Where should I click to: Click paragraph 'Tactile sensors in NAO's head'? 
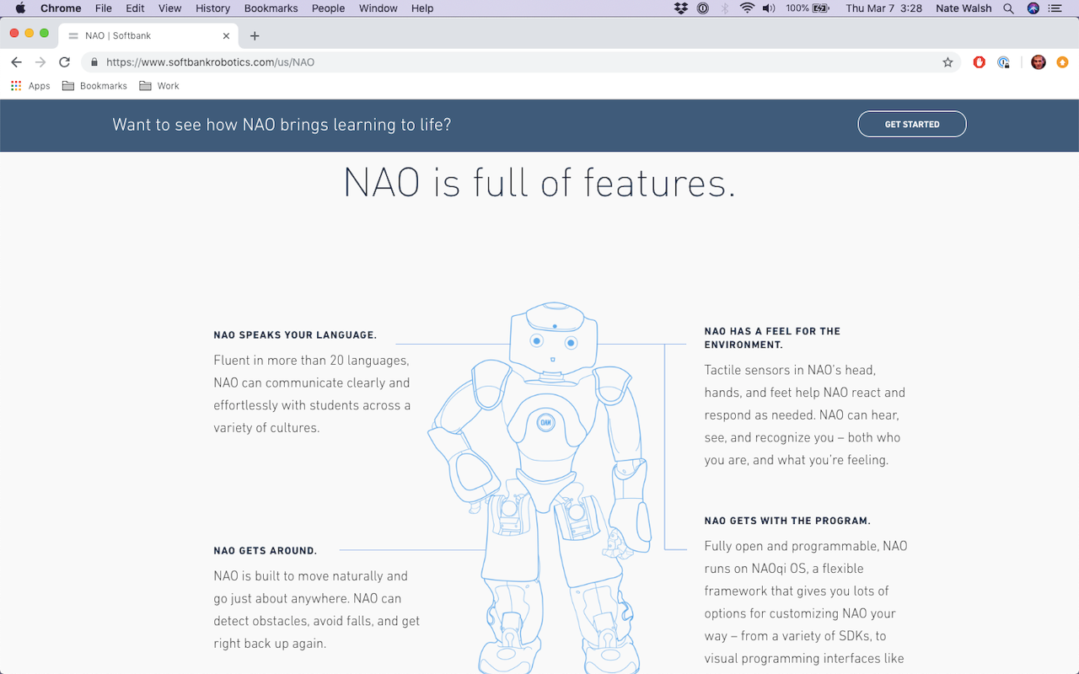tap(805, 415)
